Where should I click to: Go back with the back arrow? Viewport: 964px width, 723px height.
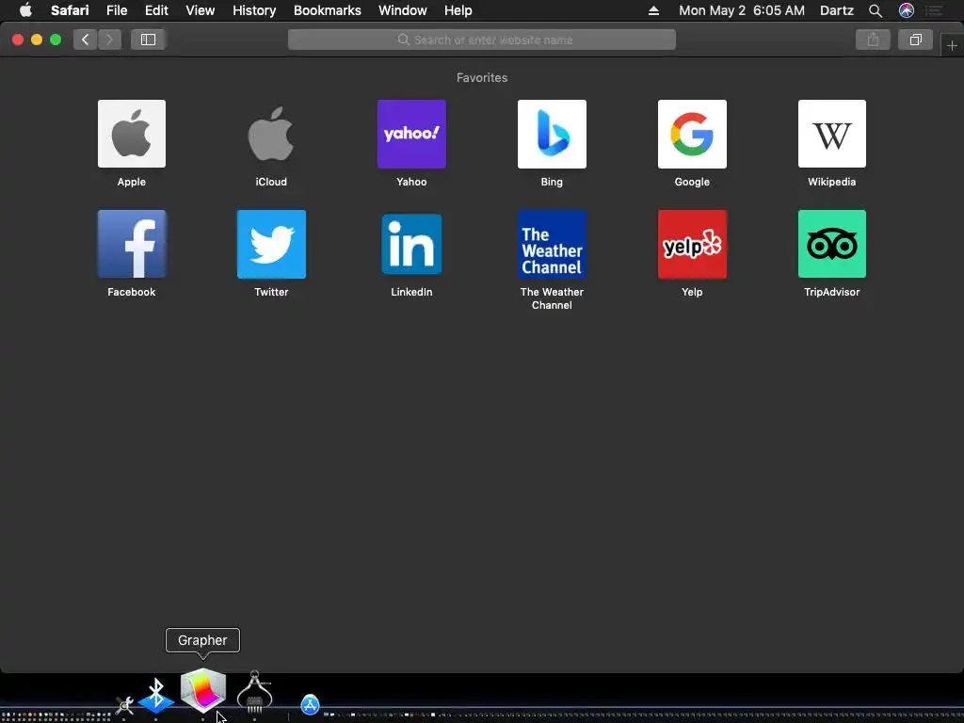tap(86, 40)
